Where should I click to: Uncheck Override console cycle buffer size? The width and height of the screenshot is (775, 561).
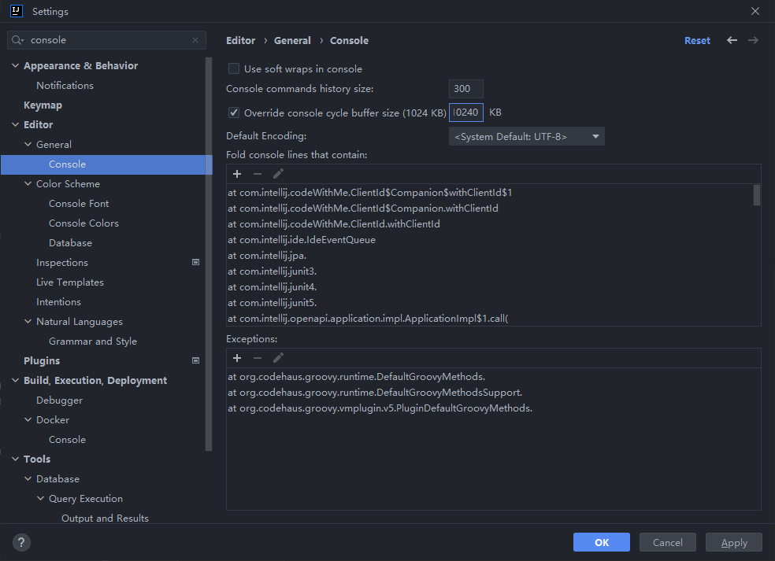[234, 113]
